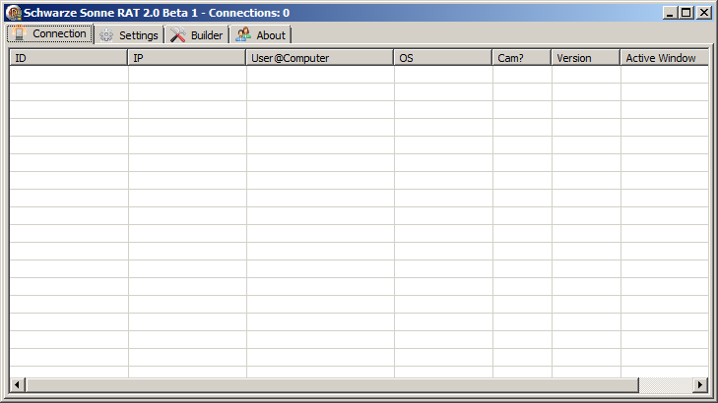Select the User@Computer column header
718x403 pixels.
[x=320, y=58]
